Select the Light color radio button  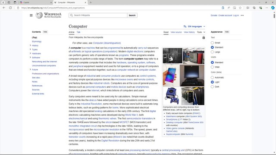click(212, 82)
